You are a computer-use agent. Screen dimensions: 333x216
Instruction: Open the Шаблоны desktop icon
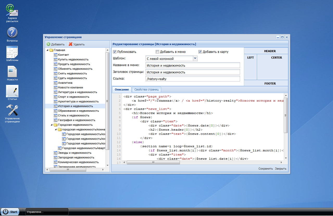12,52
